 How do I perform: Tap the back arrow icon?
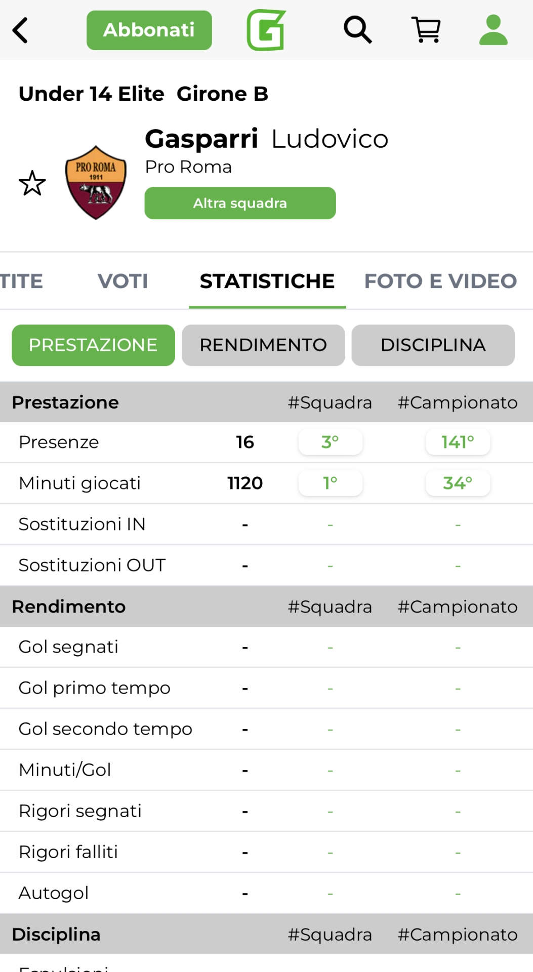[20, 30]
